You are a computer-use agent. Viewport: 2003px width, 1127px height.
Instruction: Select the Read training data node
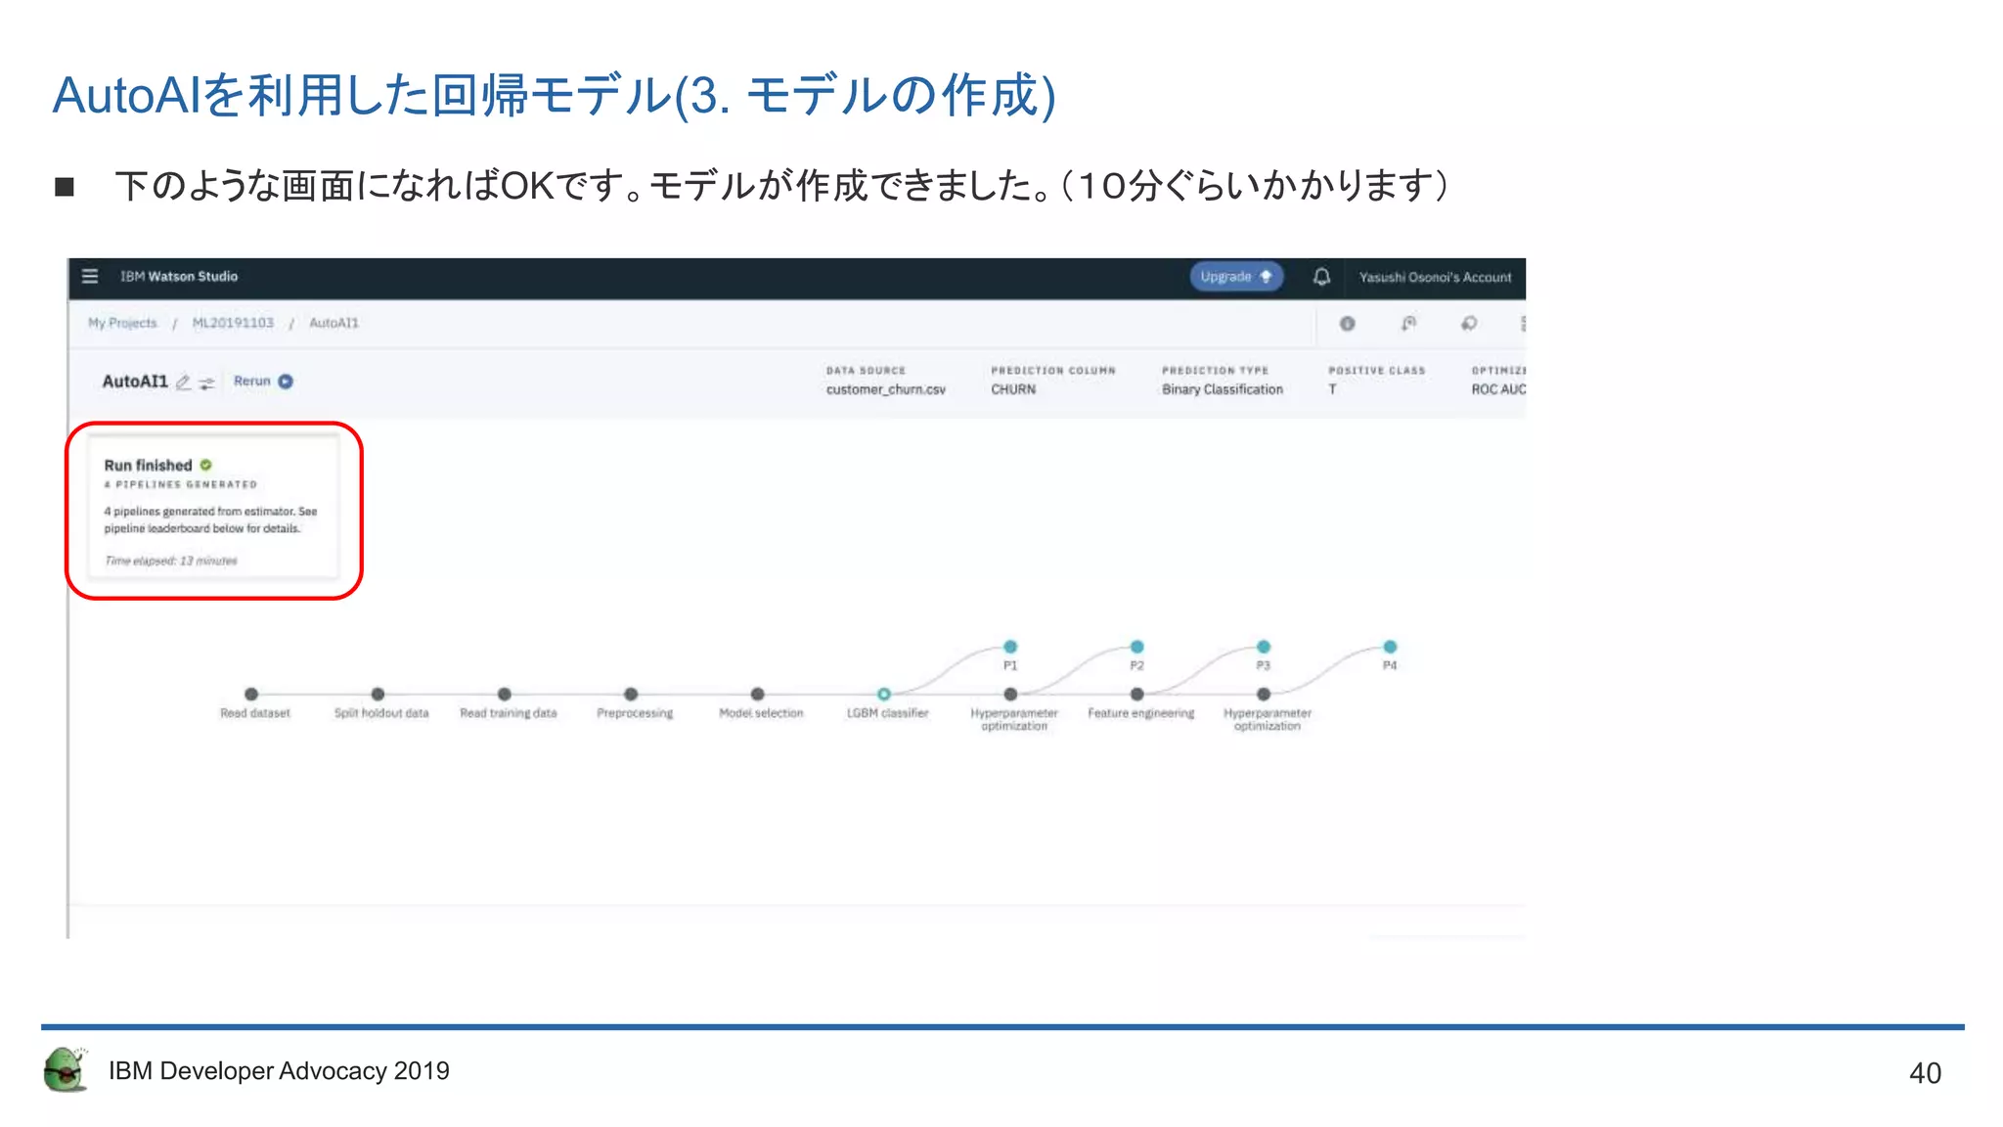(x=504, y=694)
